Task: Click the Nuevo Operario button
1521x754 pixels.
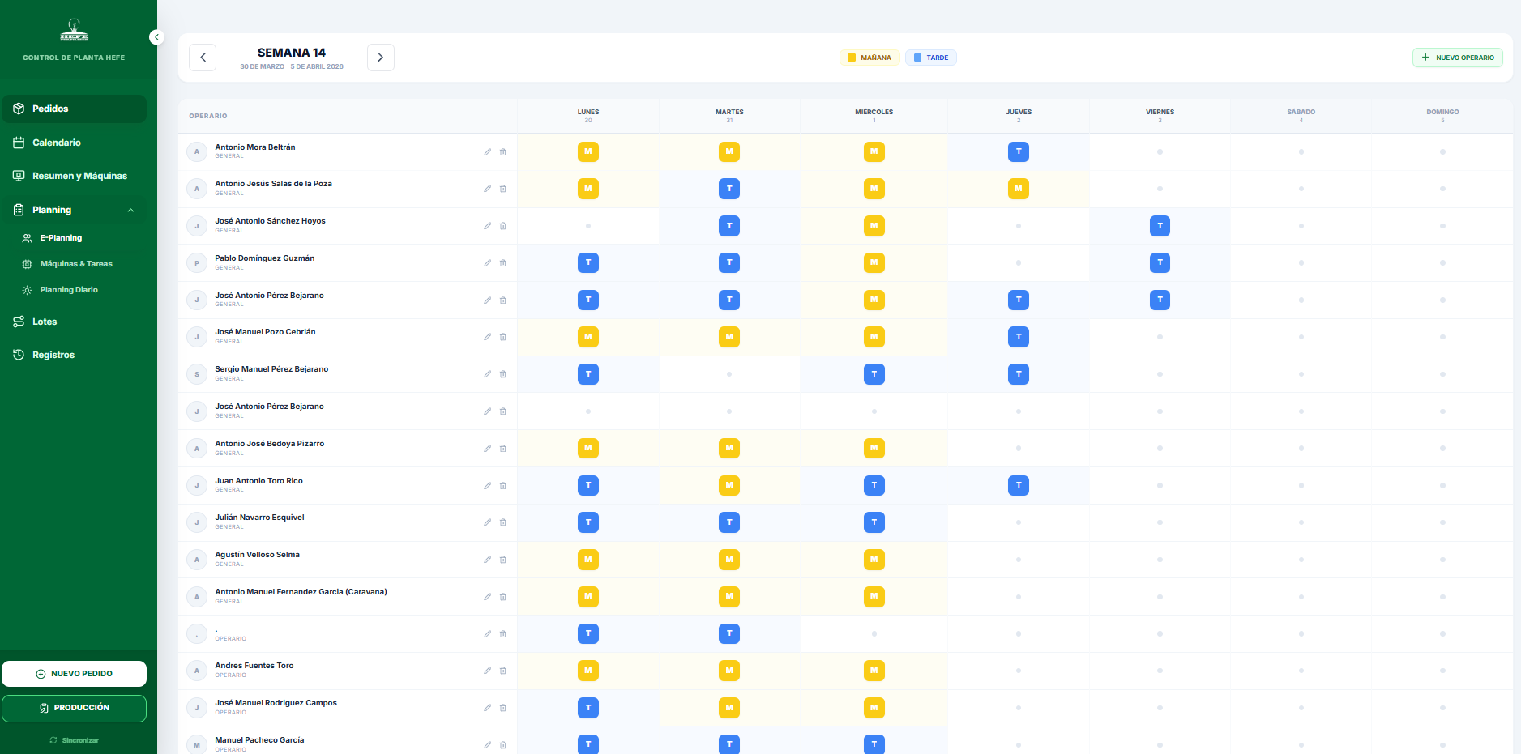Action: coord(1458,58)
